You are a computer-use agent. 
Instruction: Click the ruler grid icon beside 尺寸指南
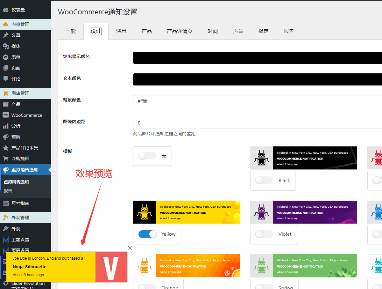(5, 203)
